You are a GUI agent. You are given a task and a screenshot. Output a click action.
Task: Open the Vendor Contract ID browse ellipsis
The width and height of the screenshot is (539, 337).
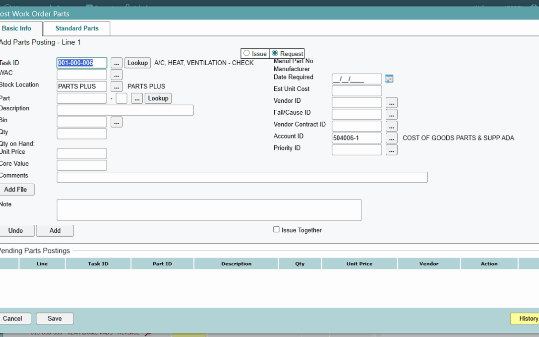tap(392, 126)
